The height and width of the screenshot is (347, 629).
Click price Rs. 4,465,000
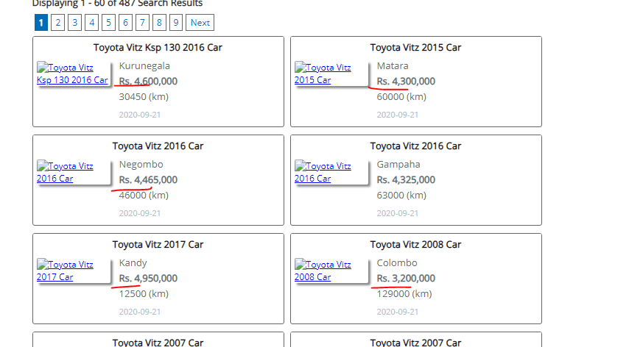tap(148, 179)
